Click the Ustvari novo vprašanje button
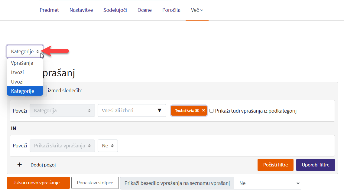 [x=38, y=183]
